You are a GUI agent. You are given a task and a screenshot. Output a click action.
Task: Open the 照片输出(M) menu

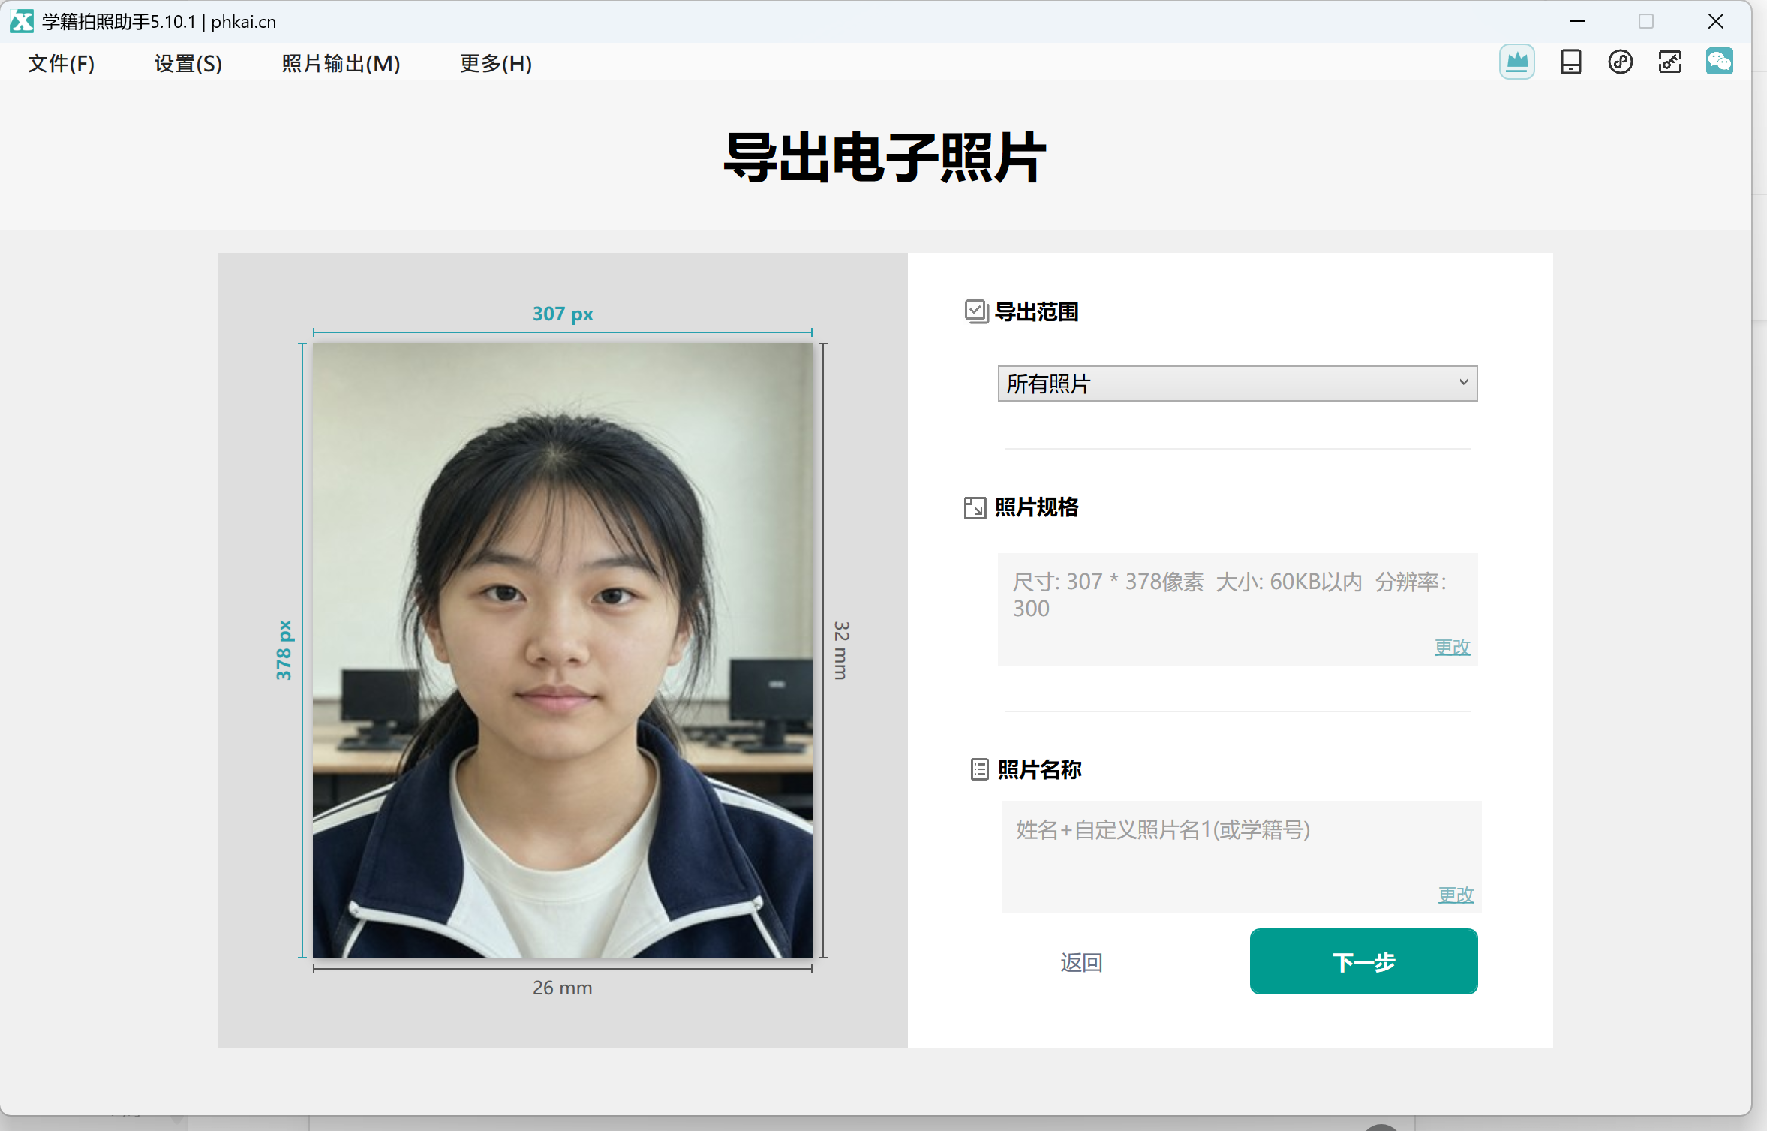point(341,63)
